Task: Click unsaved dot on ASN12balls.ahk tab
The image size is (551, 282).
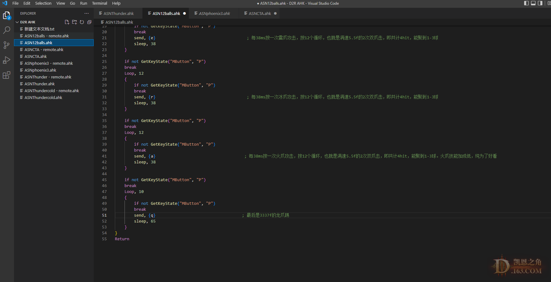Action: [x=185, y=13]
